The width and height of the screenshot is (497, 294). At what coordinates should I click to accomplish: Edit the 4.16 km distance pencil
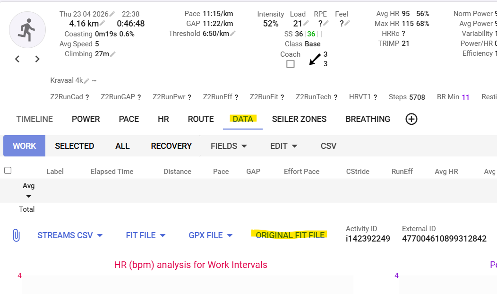(x=103, y=23)
